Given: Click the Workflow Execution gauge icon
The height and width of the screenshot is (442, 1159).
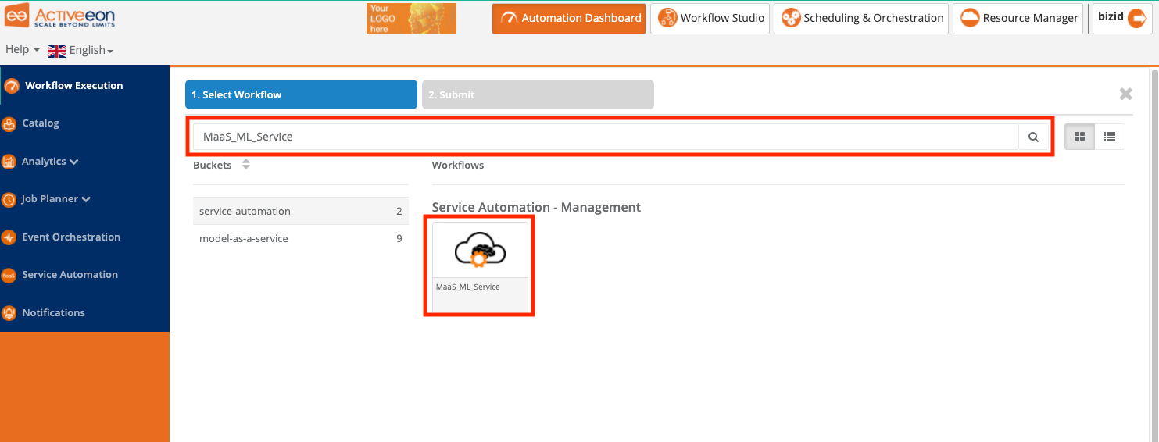Looking at the screenshot, I should 12,86.
